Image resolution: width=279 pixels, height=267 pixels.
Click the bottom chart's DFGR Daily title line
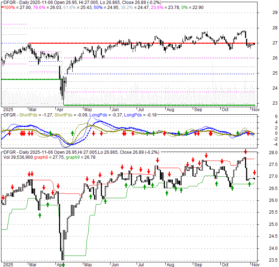point(81,152)
